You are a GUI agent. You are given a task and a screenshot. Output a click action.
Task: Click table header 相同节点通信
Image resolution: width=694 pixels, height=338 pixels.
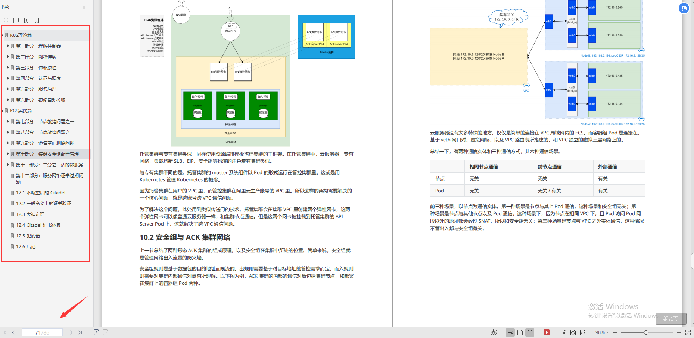(483, 167)
